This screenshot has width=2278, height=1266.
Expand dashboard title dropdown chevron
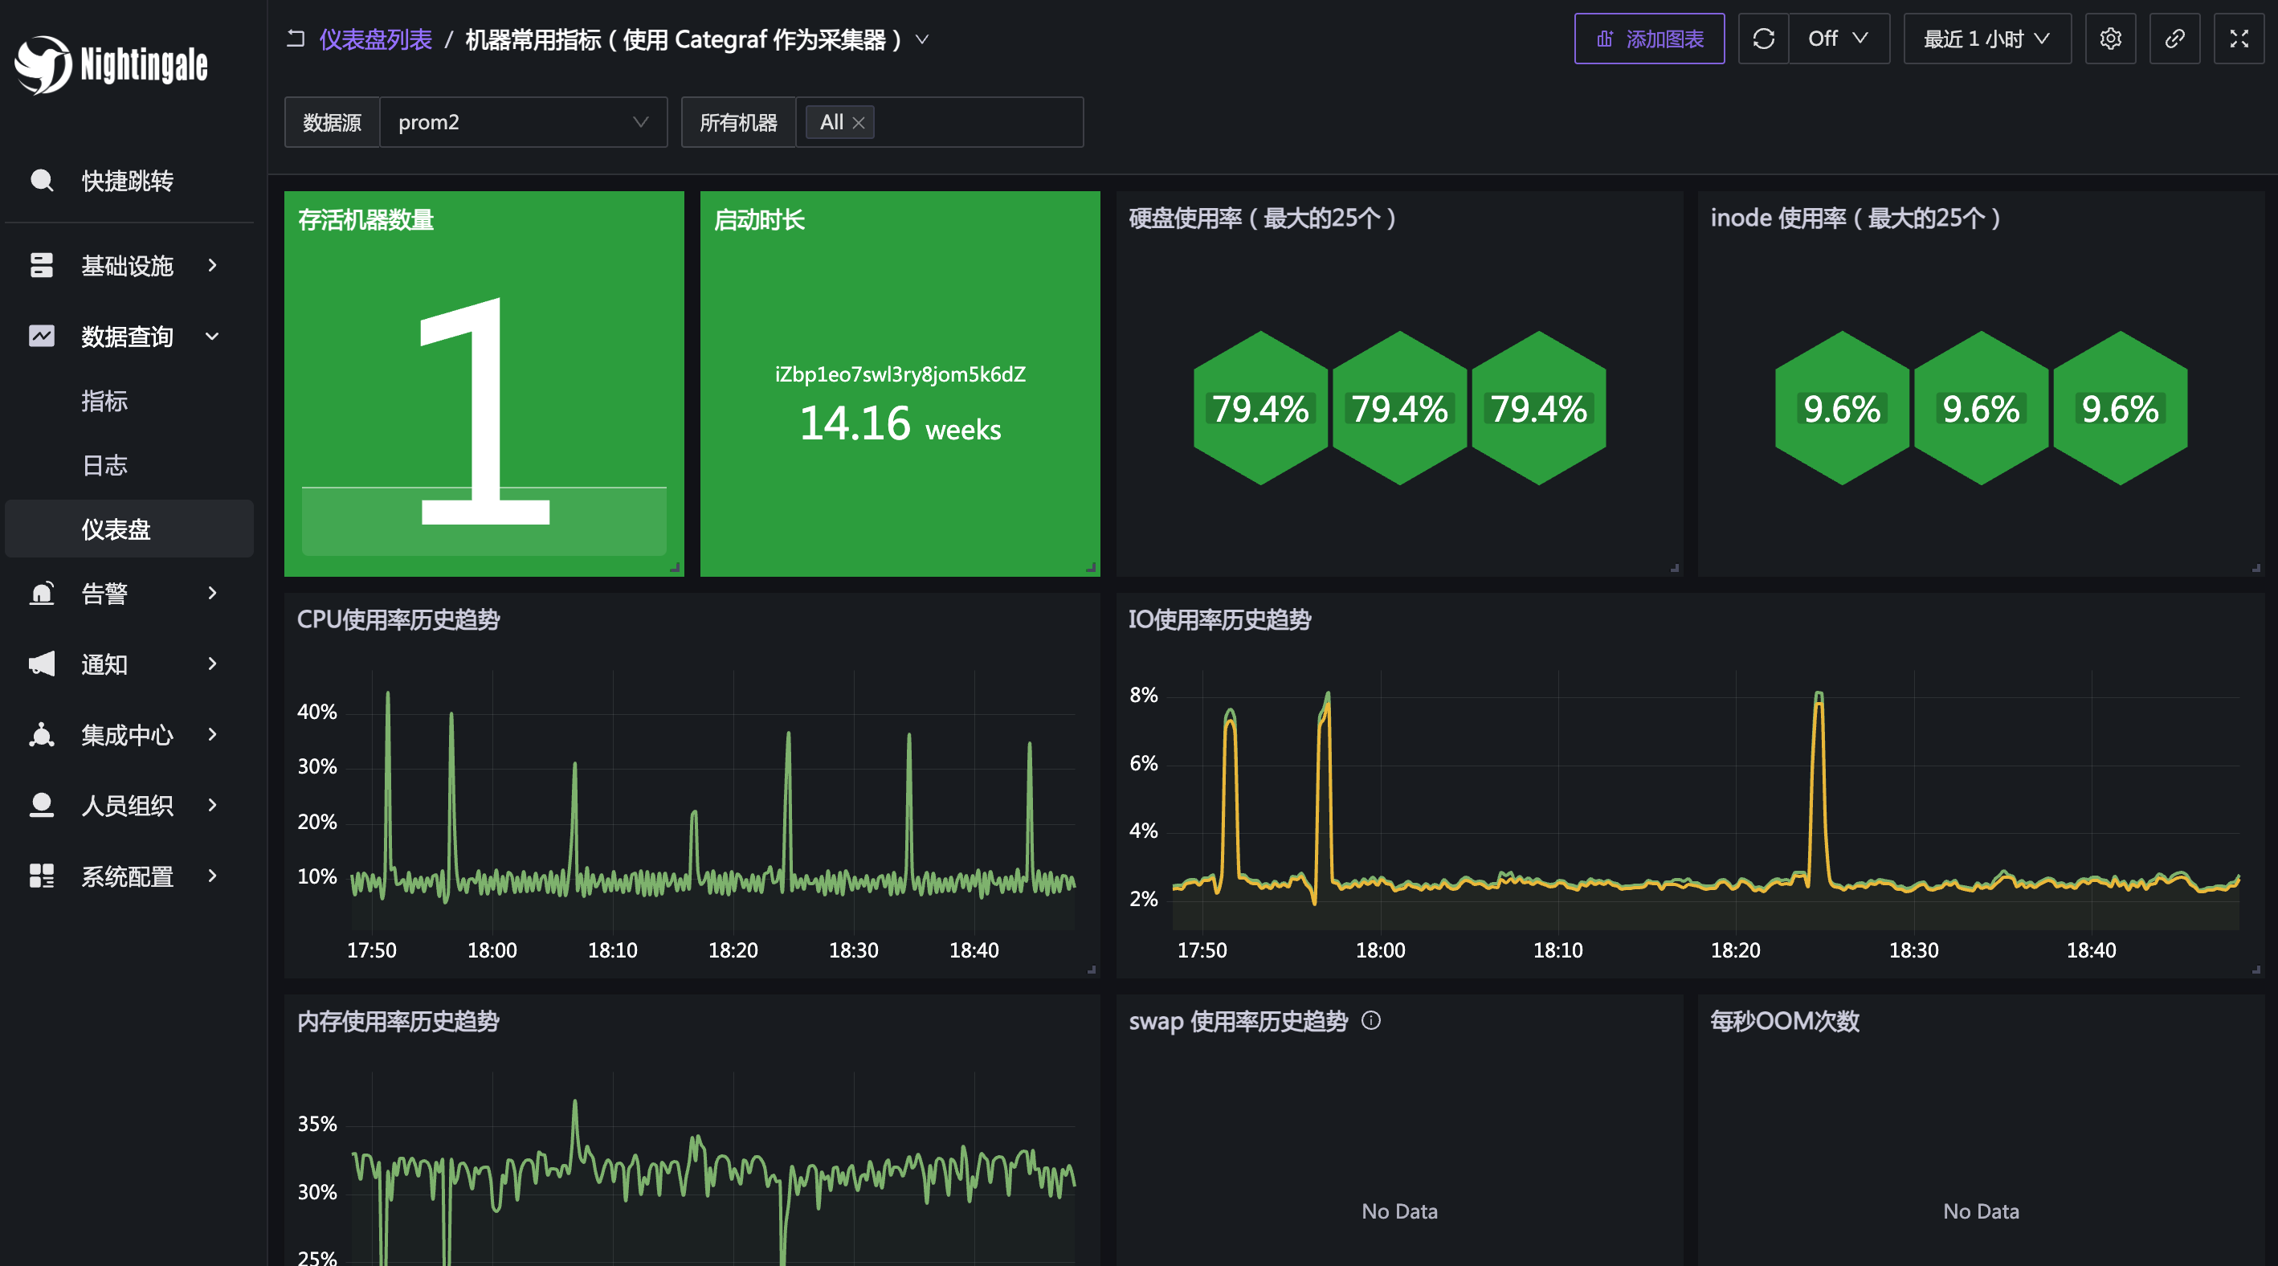[x=922, y=40]
